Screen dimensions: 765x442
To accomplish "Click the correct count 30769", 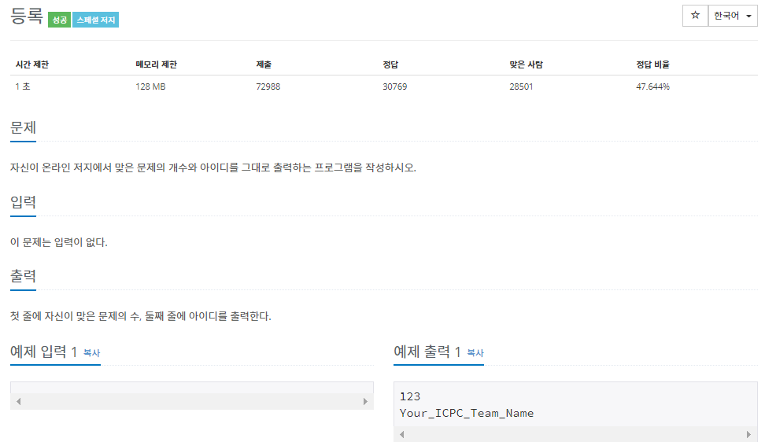I will 394,87.
